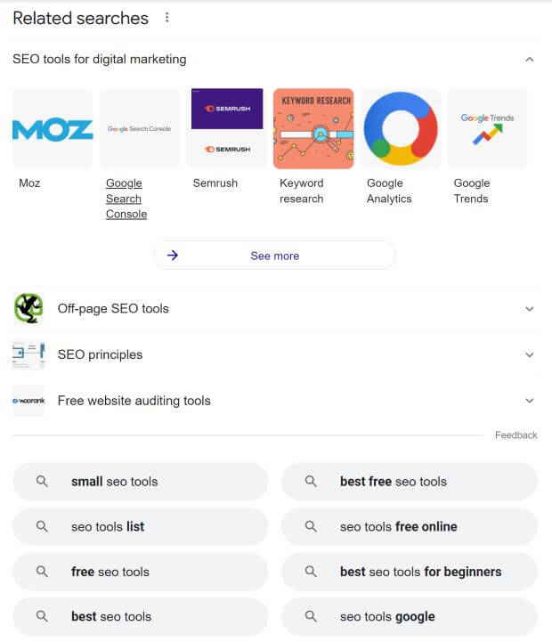Collapse the SEO tools for digital marketing section

point(530,60)
